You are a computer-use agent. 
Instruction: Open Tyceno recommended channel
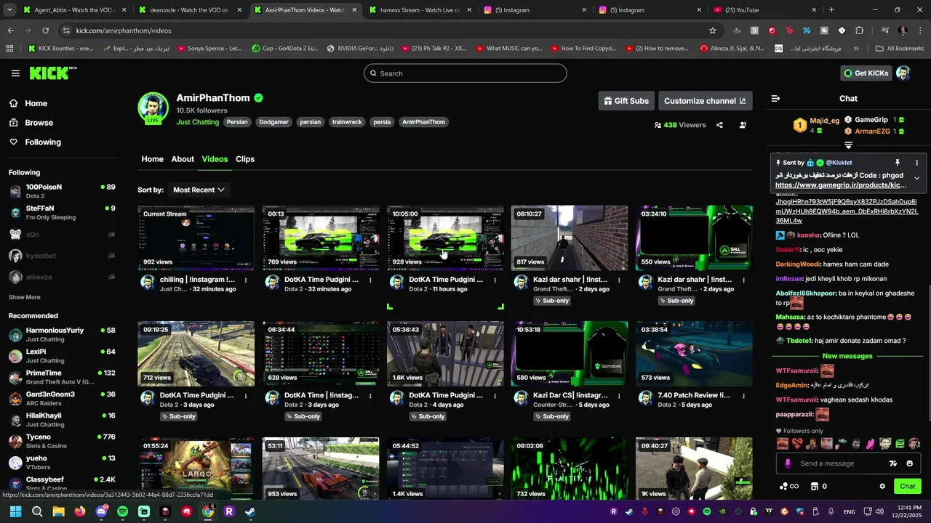click(x=62, y=441)
